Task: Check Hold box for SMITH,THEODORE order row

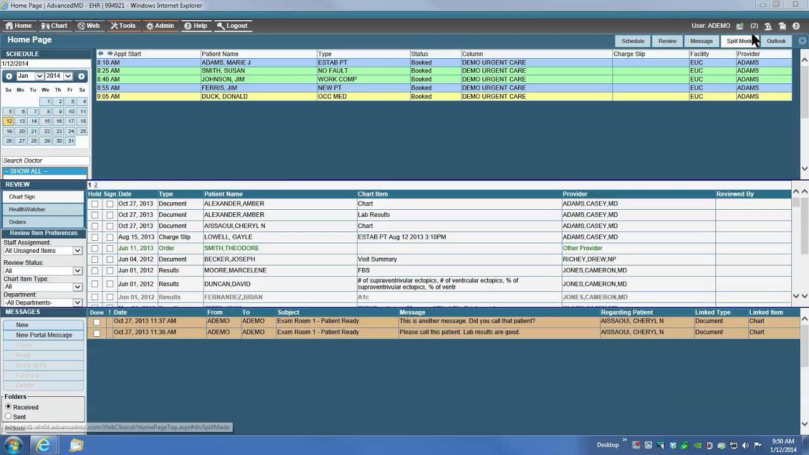Action: [95, 248]
